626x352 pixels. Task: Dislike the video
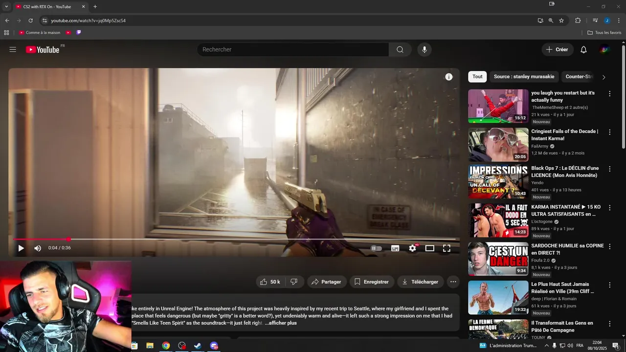pos(294,282)
